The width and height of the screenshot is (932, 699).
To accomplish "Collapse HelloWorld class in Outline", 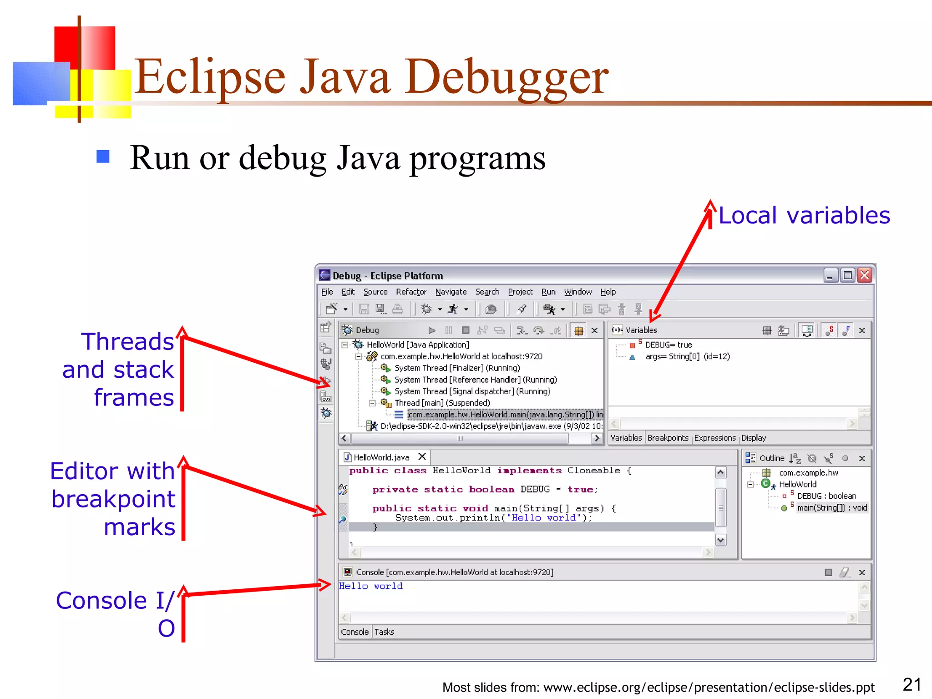I will click(x=750, y=485).
